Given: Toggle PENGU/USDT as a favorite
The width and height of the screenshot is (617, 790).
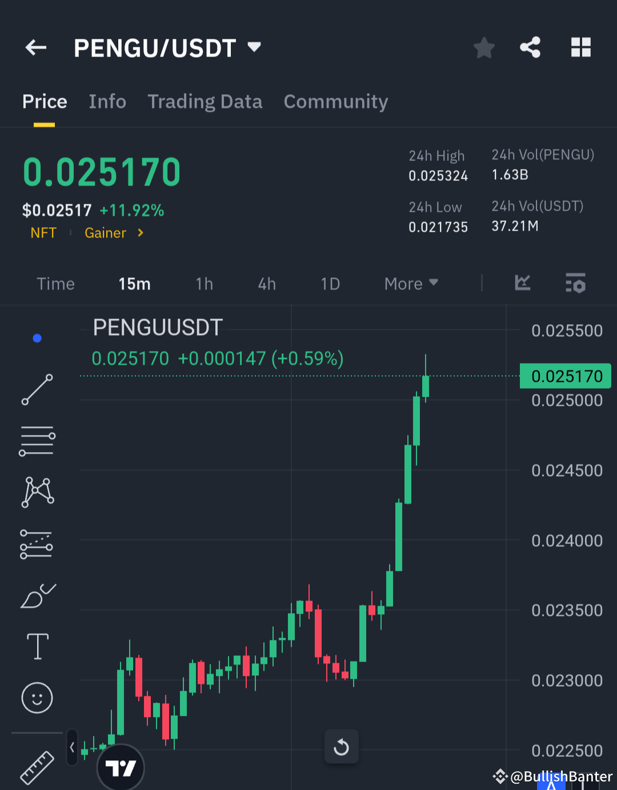Looking at the screenshot, I should pos(484,48).
